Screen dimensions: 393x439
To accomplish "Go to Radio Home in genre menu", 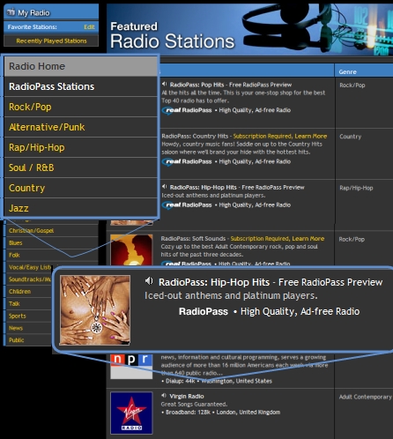I will coord(81,66).
